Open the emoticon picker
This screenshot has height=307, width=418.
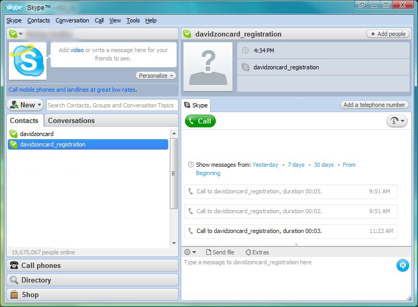click(x=190, y=252)
